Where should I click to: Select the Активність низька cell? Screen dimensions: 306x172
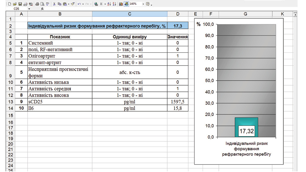(60, 82)
